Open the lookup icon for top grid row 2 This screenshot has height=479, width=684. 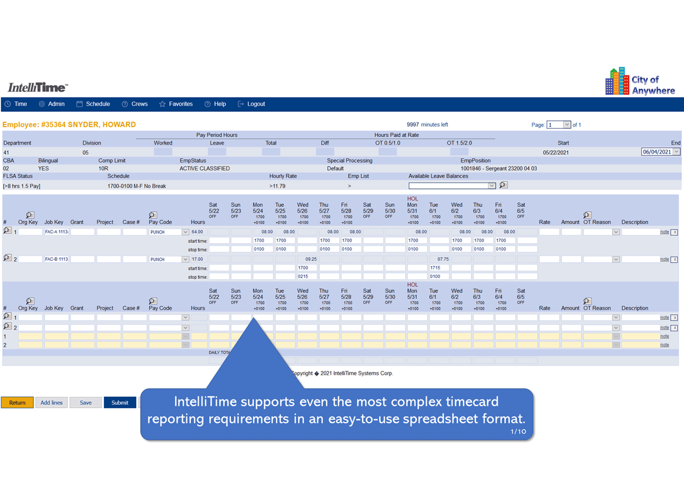(x=7, y=258)
